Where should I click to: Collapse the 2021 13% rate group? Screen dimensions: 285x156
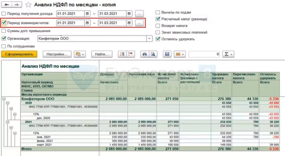[15, 133]
